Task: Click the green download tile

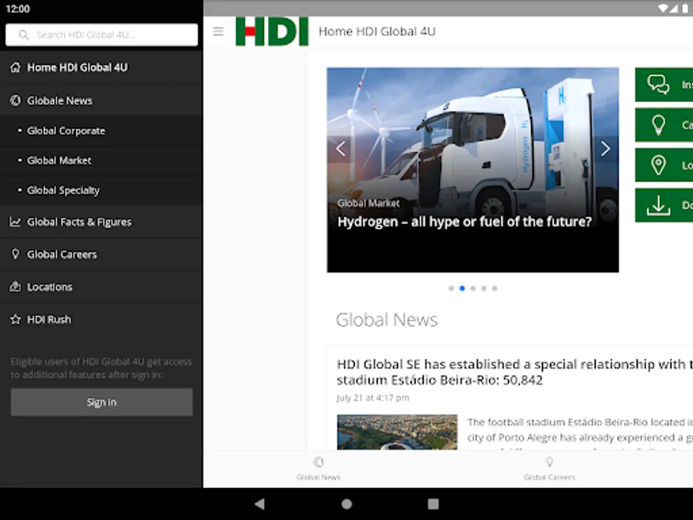Action: coord(664,205)
